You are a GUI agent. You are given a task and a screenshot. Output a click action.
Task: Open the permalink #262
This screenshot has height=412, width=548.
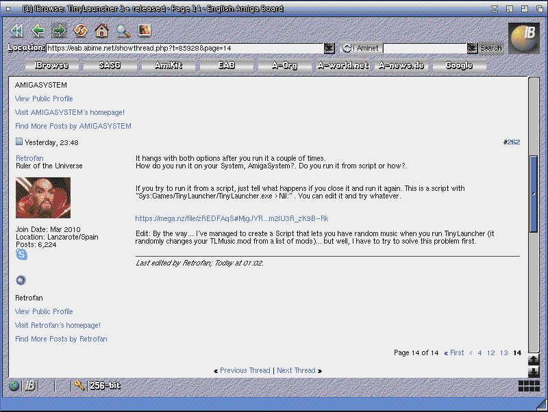point(513,142)
